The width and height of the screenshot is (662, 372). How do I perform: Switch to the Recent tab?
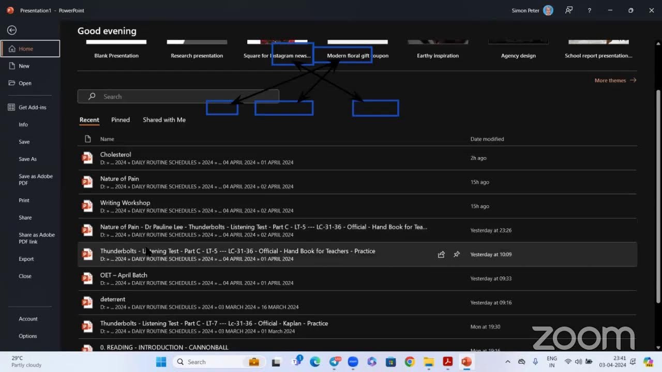tap(89, 120)
